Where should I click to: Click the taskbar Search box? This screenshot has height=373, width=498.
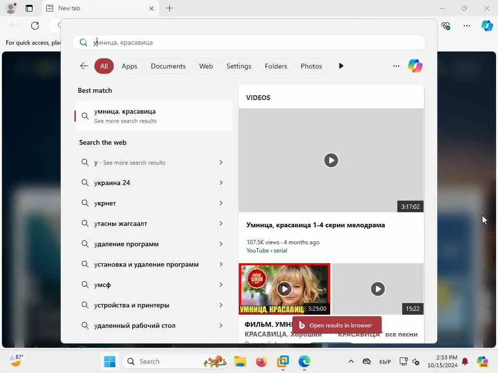click(x=175, y=361)
